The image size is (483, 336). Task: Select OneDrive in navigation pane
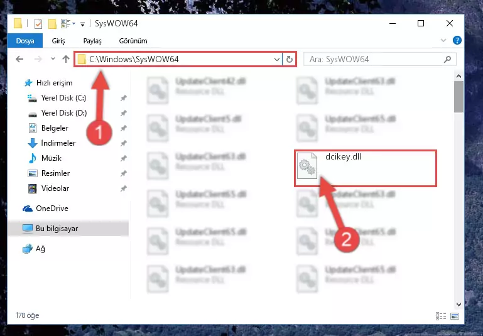pos(45,209)
